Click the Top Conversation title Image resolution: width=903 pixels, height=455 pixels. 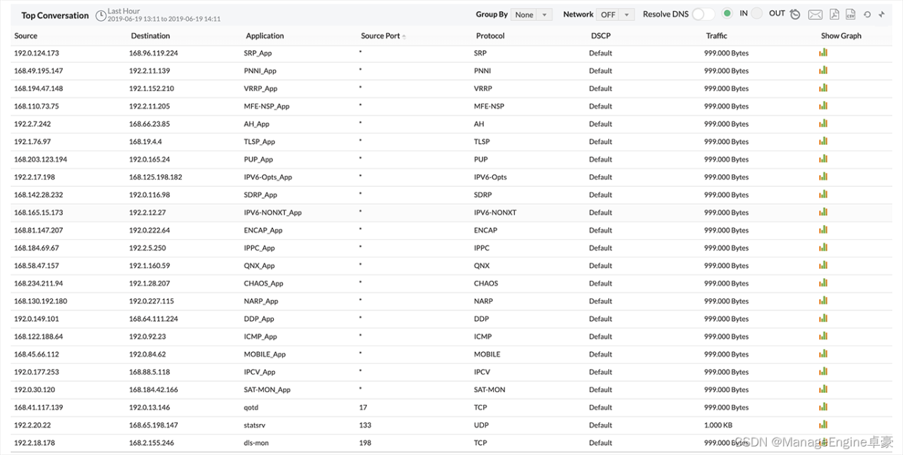pos(55,15)
